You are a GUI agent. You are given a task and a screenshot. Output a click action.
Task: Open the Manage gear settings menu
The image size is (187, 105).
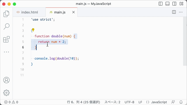(x=6, y=93)
